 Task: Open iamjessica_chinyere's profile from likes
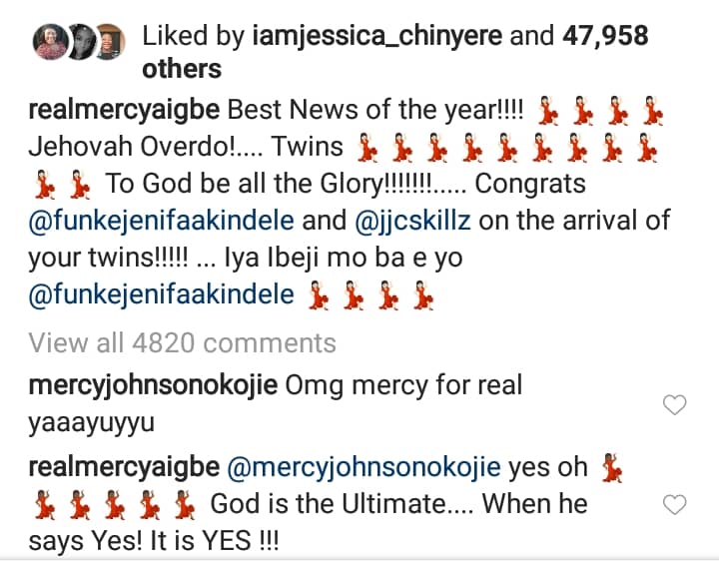pos(377,36)
